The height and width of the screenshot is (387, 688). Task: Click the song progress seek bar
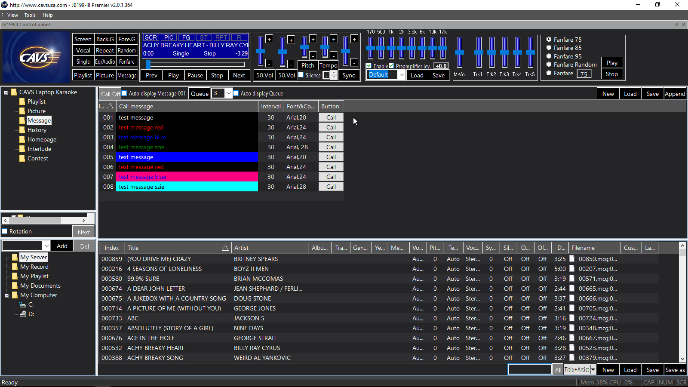tap(196, 64)
